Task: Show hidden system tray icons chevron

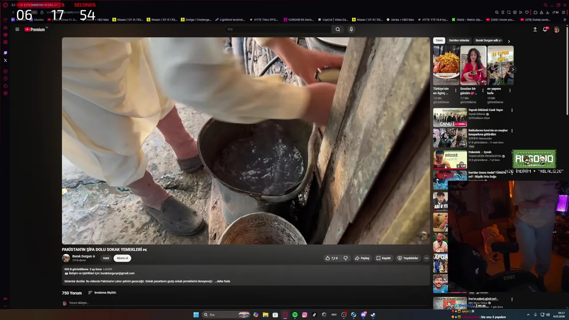Action: (x=528, y=315)
